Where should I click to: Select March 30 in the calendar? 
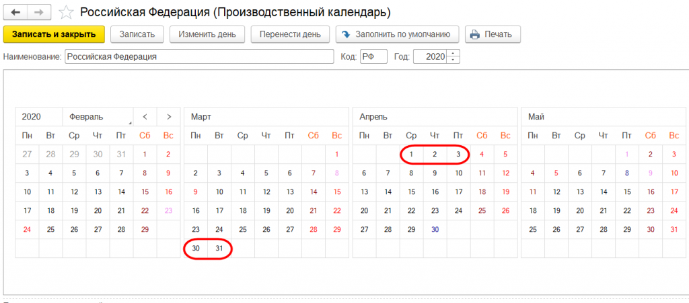(196, 249)
